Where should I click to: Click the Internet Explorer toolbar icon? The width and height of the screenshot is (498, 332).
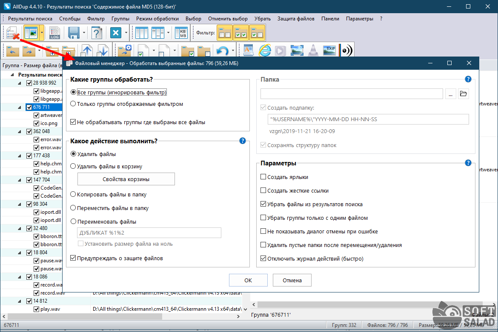tap(265, 51)
